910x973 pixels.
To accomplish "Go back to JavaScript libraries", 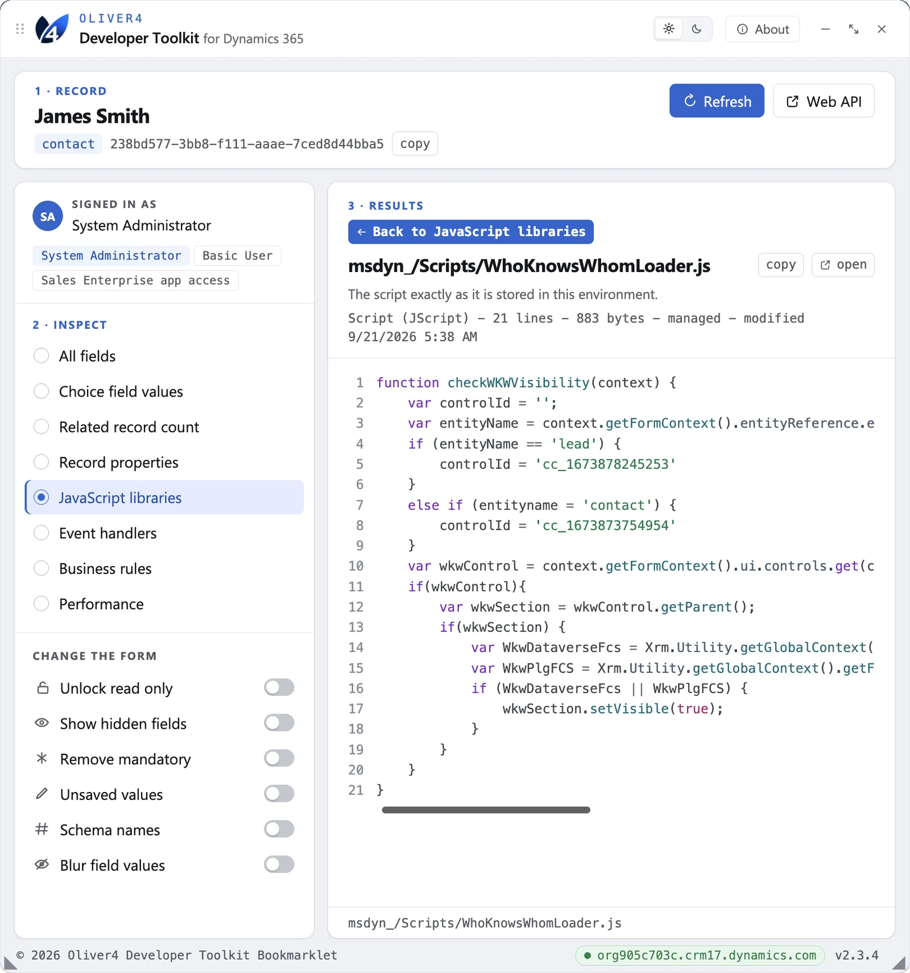I will point(471,232).
